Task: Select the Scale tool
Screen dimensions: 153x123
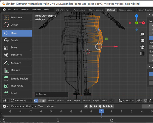Action: tap(17, 47)
